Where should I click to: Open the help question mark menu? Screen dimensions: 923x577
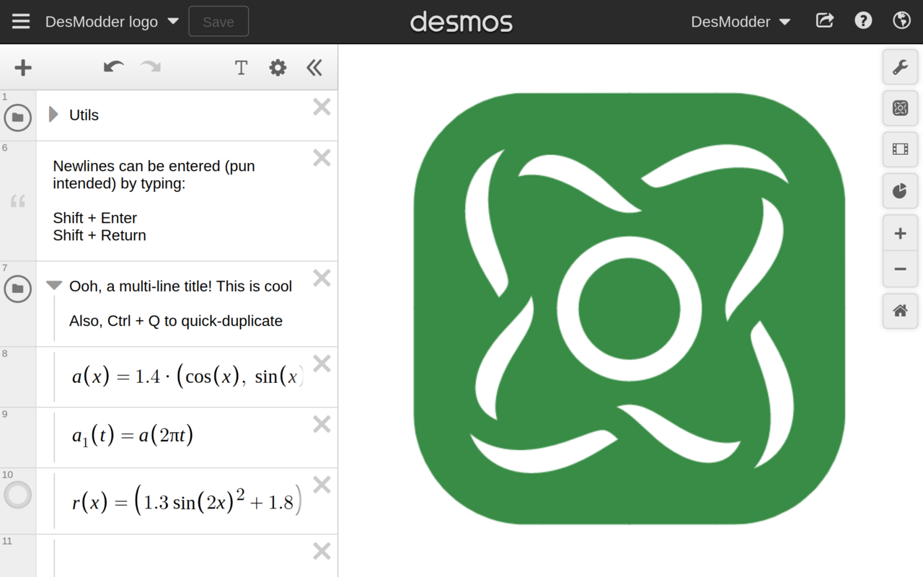click(x=863, y=21)
